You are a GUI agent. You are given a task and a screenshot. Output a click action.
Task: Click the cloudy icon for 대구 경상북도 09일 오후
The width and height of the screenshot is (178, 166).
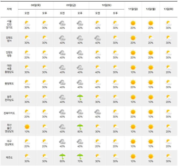pyautogui.click(x=80, y=142)
